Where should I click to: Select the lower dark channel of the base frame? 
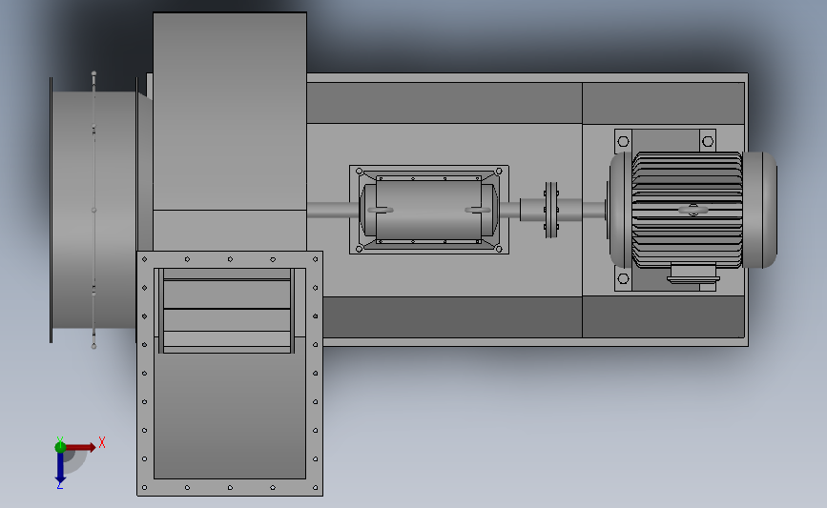tap(452, 316)
